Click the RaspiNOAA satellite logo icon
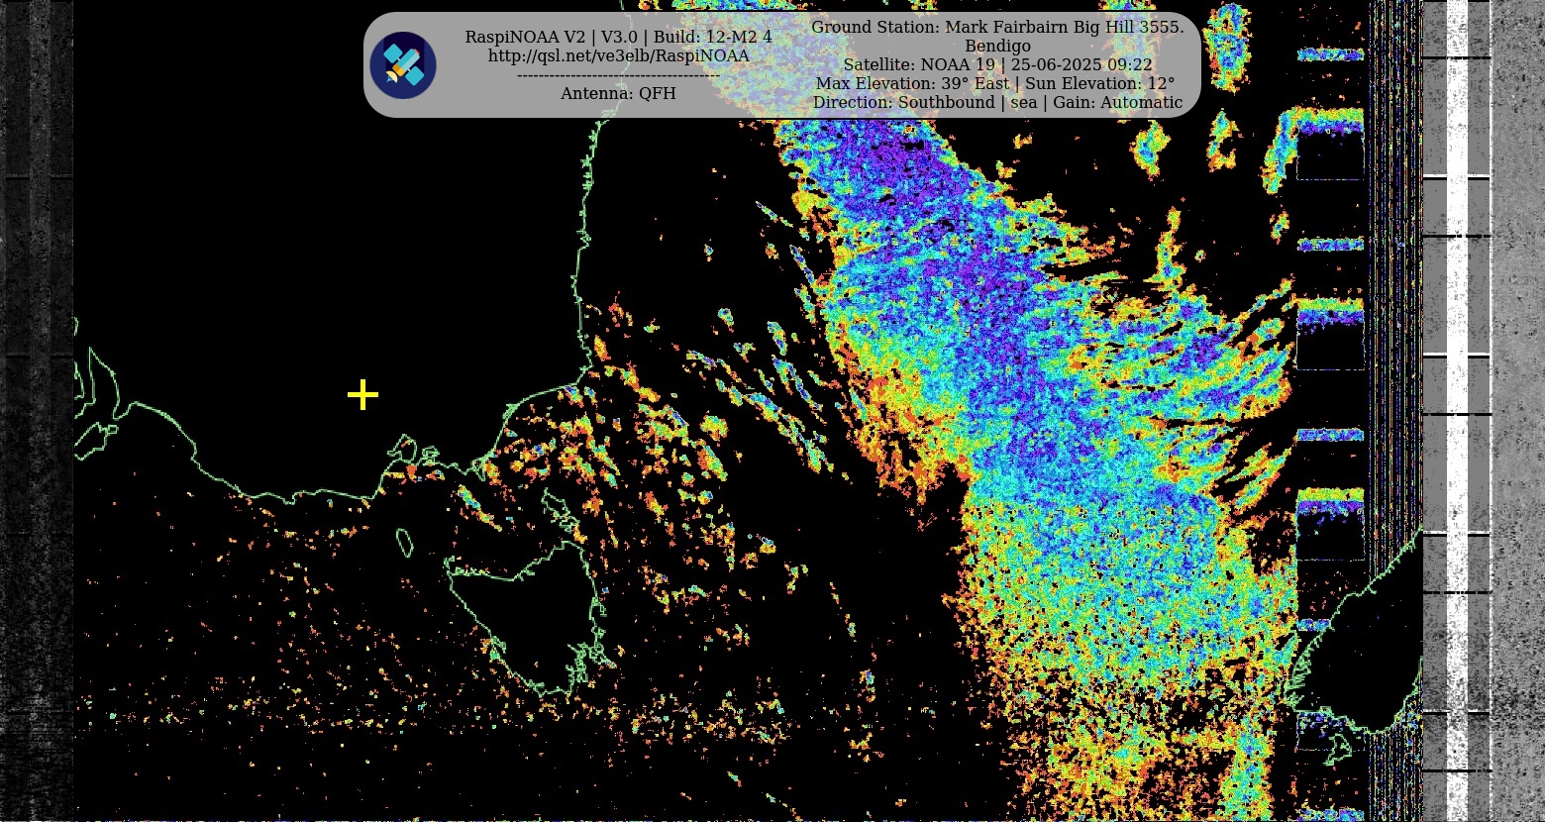This screenshot has width=1545, height=822. click(403, 65)
